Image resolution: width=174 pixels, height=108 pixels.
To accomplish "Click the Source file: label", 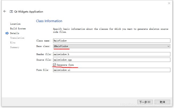I will click(x=44, y=60).
